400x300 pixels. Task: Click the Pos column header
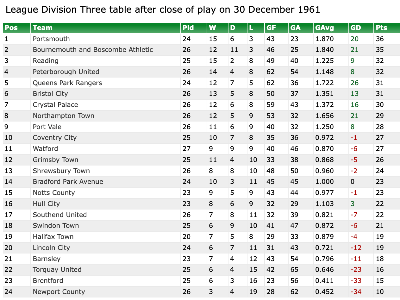[x=11, y=28]
